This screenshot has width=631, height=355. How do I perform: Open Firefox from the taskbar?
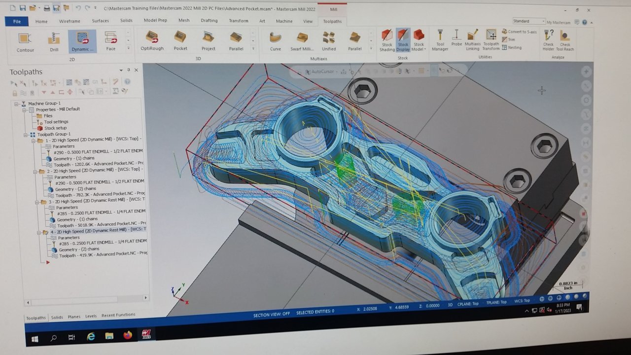point(128,335)
